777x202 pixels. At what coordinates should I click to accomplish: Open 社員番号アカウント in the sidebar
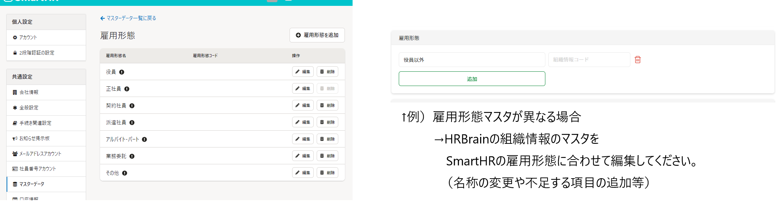coord(46,169)
